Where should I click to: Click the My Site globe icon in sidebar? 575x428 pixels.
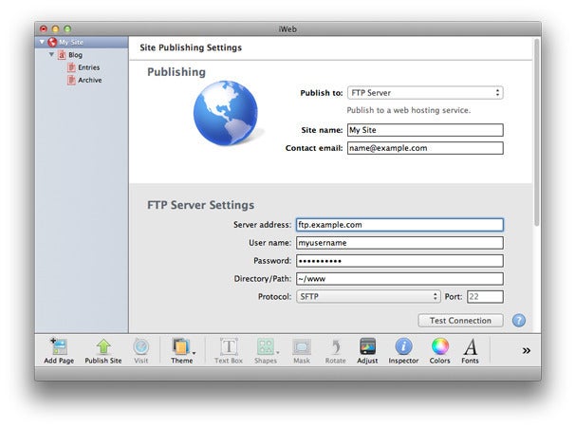52,42
